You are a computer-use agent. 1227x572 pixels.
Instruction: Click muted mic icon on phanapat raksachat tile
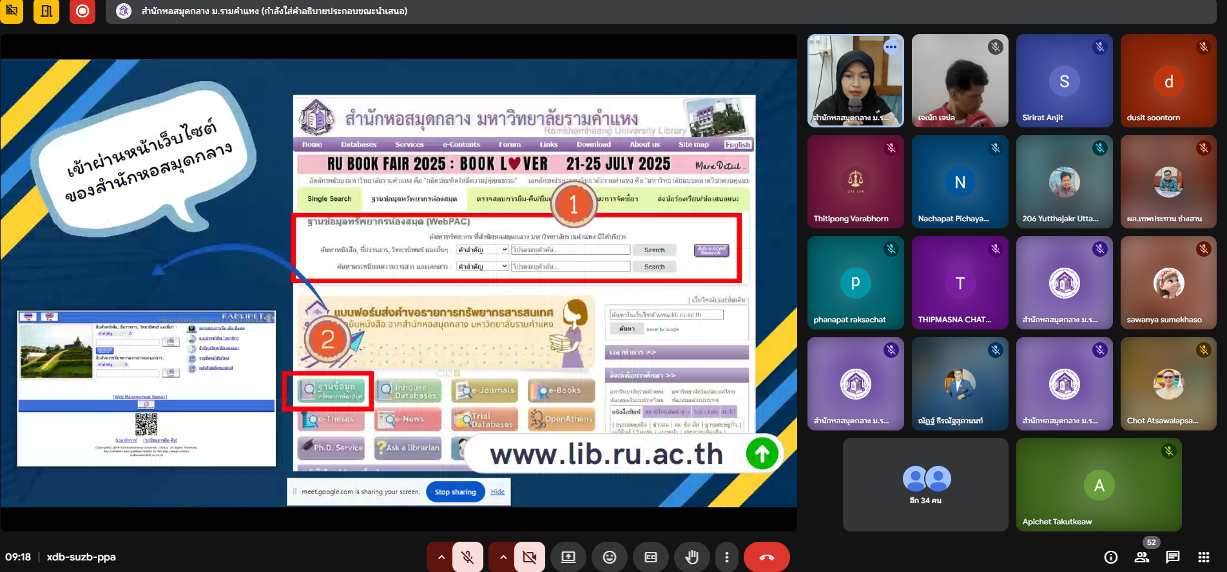coord(891,249)
